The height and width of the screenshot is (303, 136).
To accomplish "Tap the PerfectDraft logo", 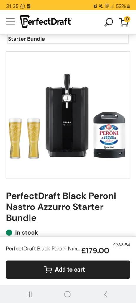I will point(46,21).
